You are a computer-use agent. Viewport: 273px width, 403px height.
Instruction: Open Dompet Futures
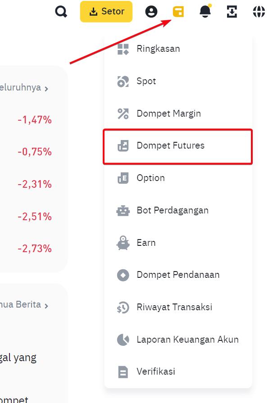170,146
